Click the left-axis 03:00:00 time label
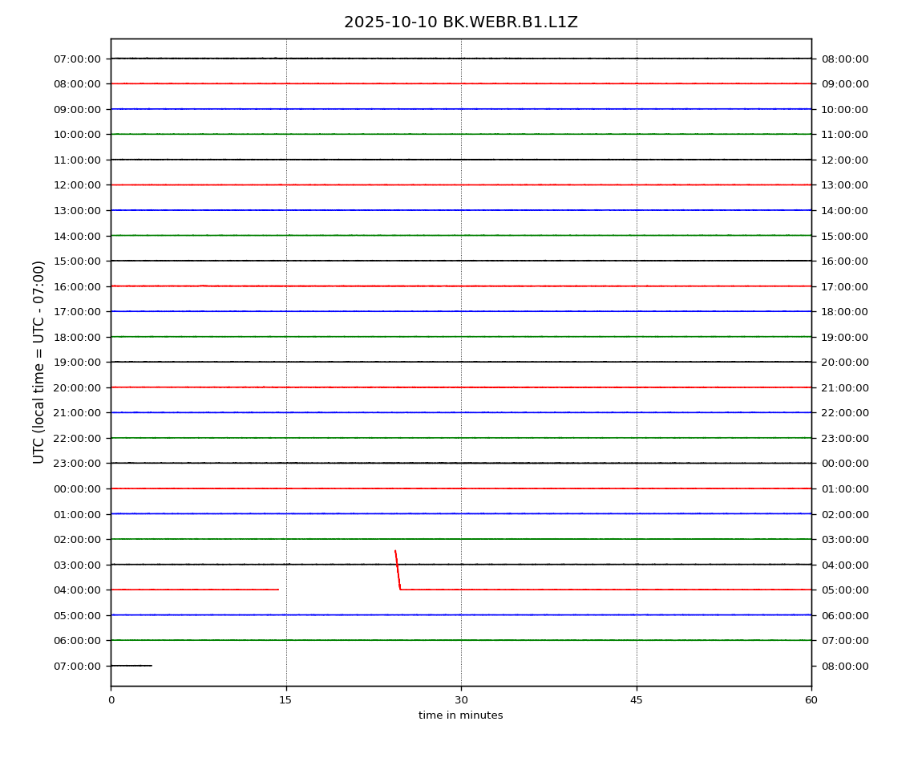The width and height of the screenshot is (922, 762). pos(77,565)
